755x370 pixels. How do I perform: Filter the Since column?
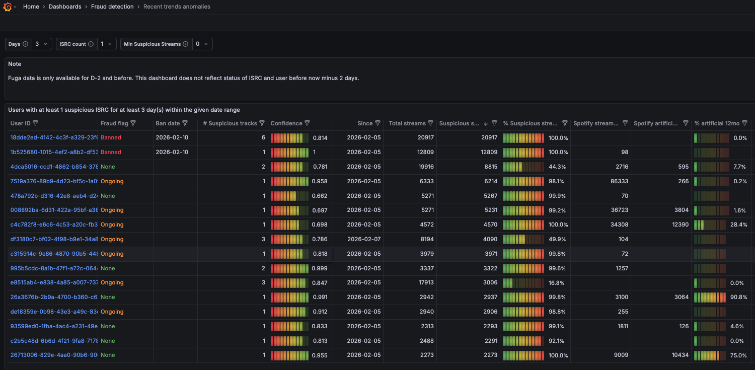[x=377, y=123]
